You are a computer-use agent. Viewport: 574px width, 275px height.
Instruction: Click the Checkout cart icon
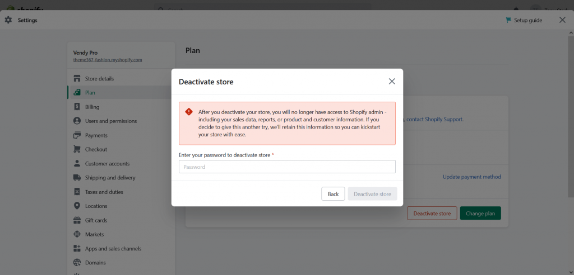point(77,149)
